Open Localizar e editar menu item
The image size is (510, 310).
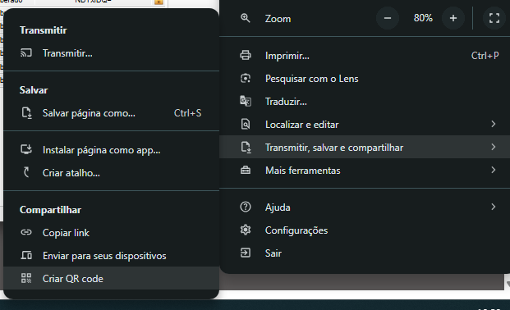(x=365, y=125)
